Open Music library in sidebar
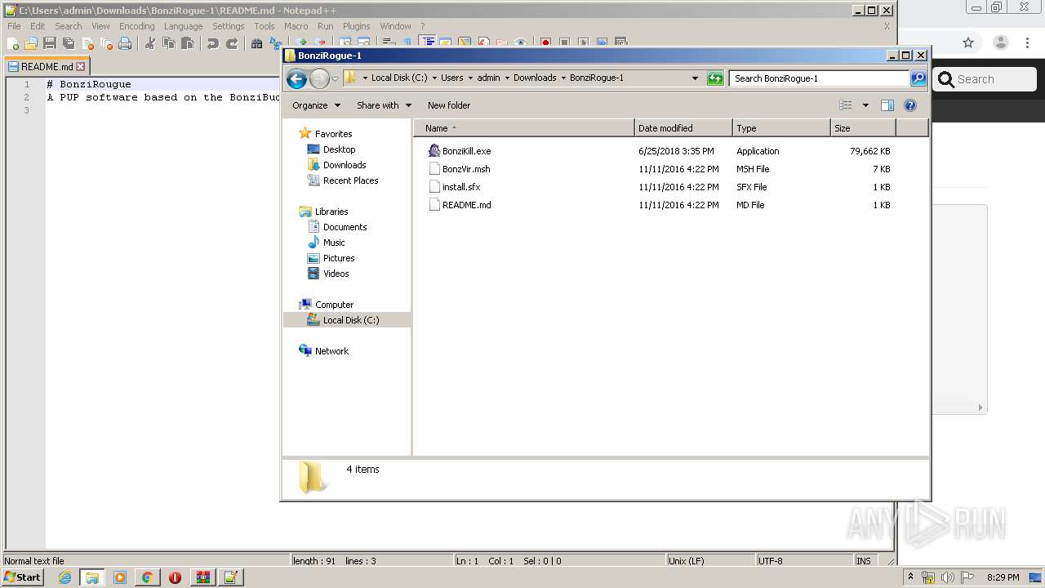 [333, 243]
